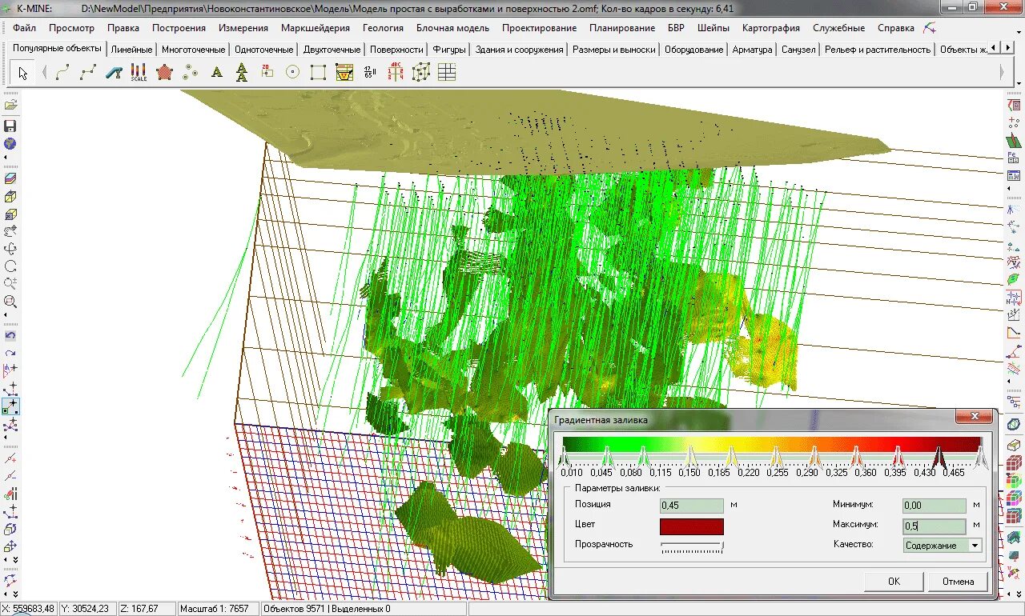Choose the red pentagon polygon tool
This screenshot has height=616, width=1025.
(x=164, y=73)
